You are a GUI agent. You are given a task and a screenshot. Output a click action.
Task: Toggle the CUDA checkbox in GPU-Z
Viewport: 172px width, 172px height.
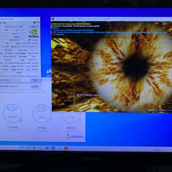(x=11, y=76)
